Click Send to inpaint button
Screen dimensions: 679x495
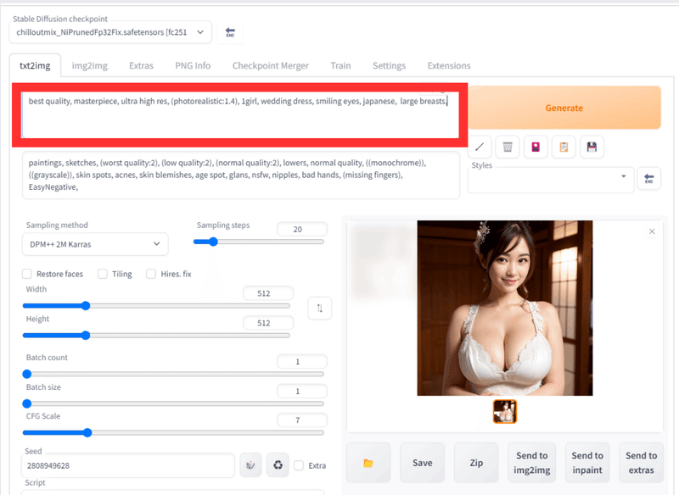[x=587, y=463]
